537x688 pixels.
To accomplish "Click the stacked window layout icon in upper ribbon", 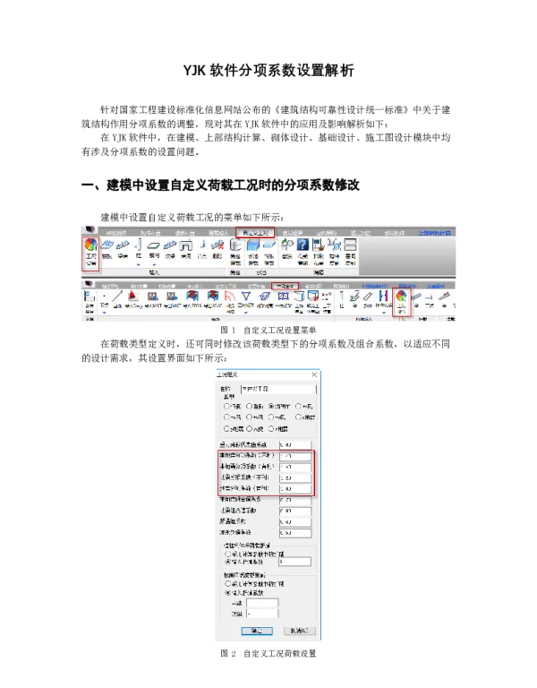I will click(x=350, y=245).
